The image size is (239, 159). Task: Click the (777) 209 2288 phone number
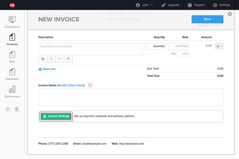point(58,144)
